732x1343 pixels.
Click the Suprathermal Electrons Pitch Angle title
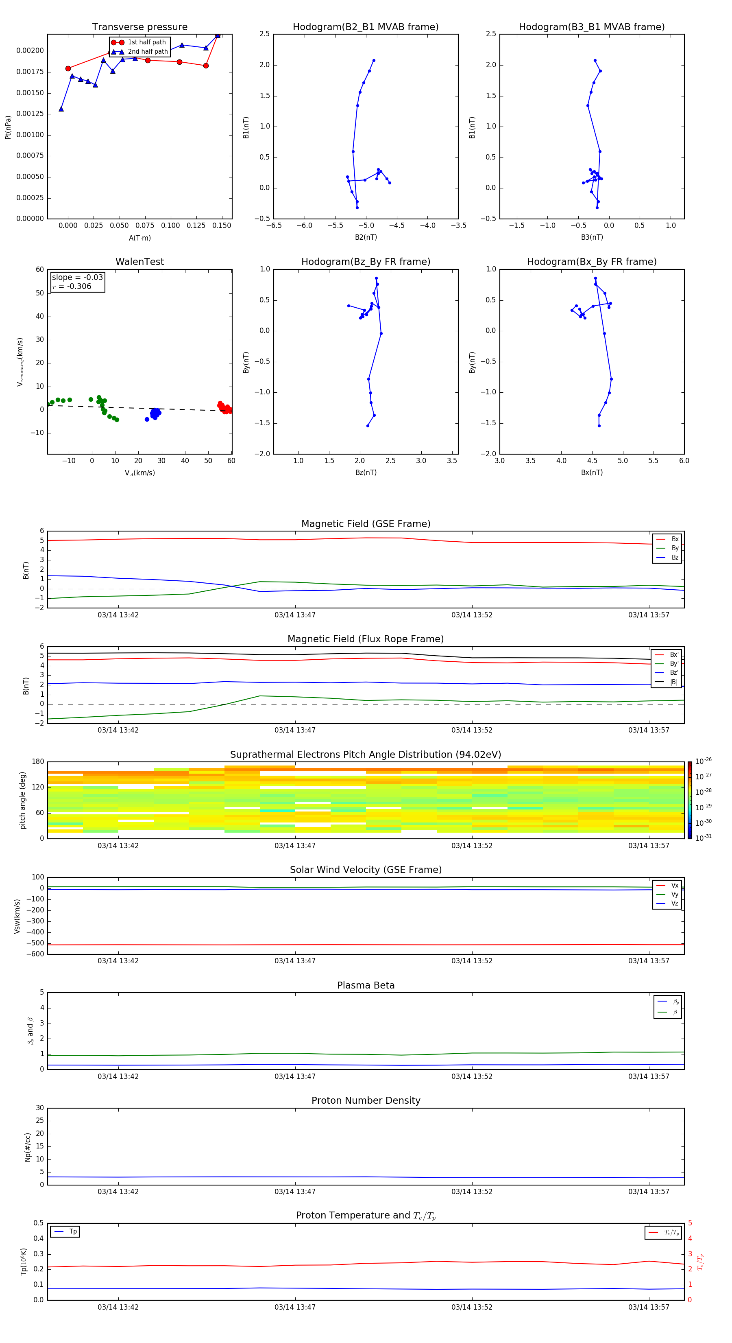366,755
